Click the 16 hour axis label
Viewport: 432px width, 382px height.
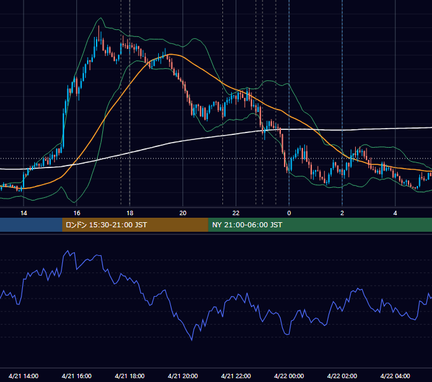click(77, 213)
